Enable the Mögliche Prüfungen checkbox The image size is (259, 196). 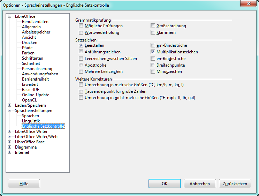click(x=81, y=26)
